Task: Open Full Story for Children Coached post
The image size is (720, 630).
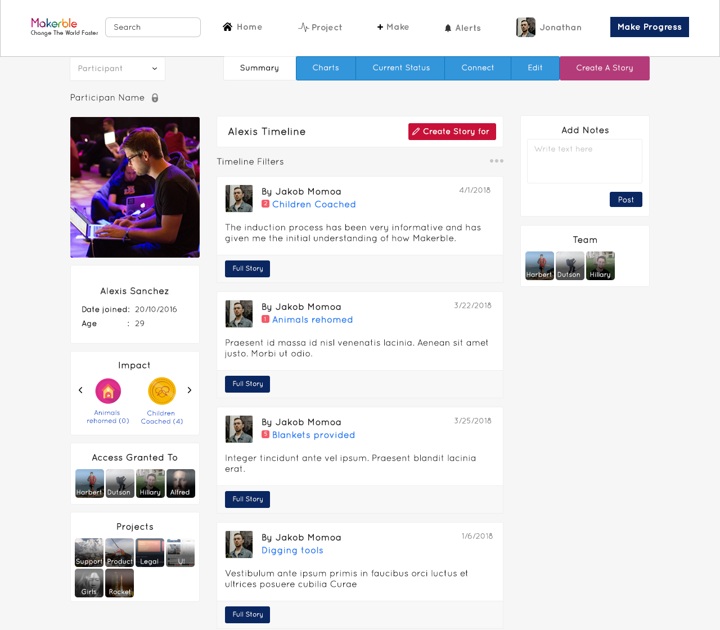Action: (247, 269)
